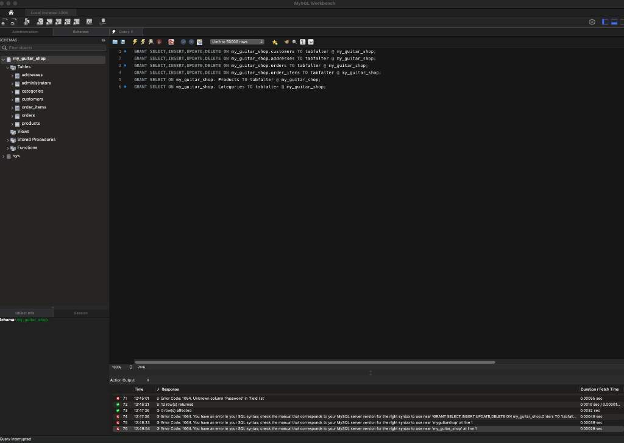This screenshot has height=443, width=624.
Task: Toggle invisible characters display
Action: tap(302, 42)
